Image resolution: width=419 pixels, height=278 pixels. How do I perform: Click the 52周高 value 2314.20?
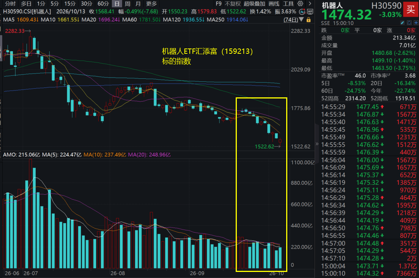click(x=355, y=98)
